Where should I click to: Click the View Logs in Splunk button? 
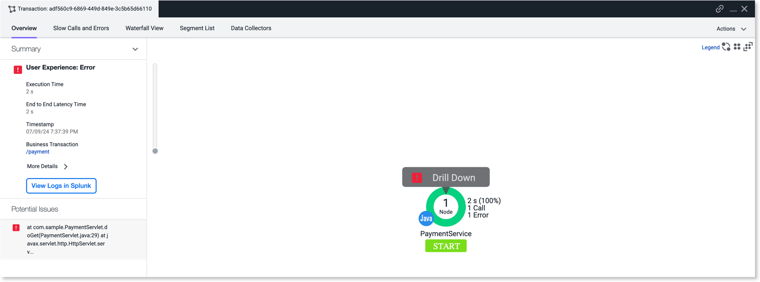(x=61, y=186)
